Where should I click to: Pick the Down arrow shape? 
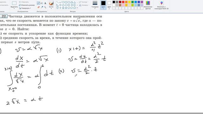pyautogui.click(x=57, y=8)
